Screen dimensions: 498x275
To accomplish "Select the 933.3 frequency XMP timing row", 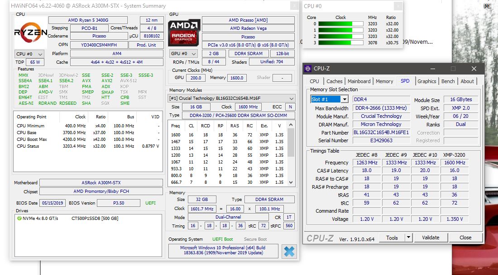I will point(228,168).
